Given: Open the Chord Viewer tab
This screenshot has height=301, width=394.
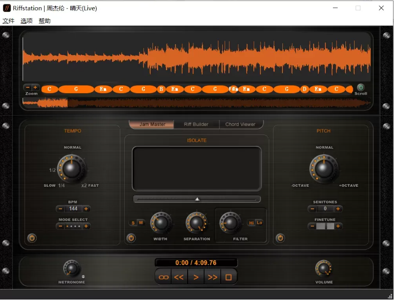Looking at the screenshot, I should click(x=240, y=124).
